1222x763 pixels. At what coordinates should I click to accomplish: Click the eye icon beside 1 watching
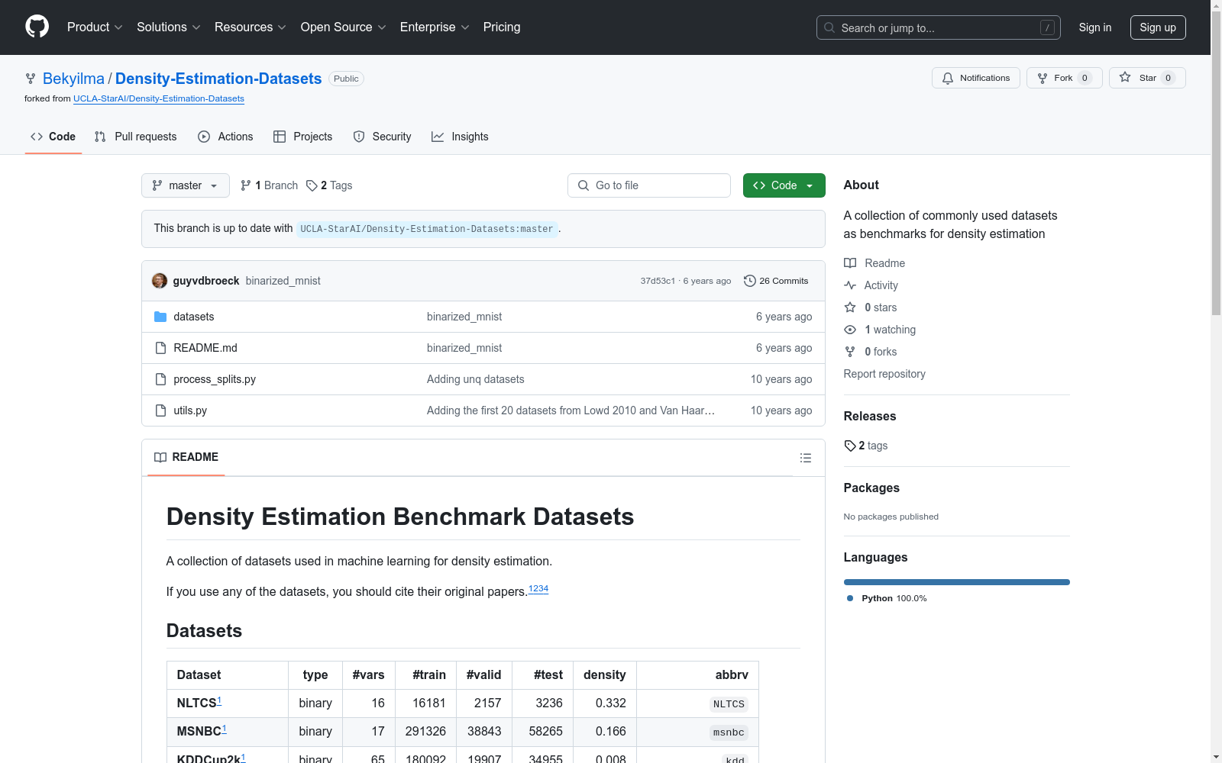pos(850,330)
